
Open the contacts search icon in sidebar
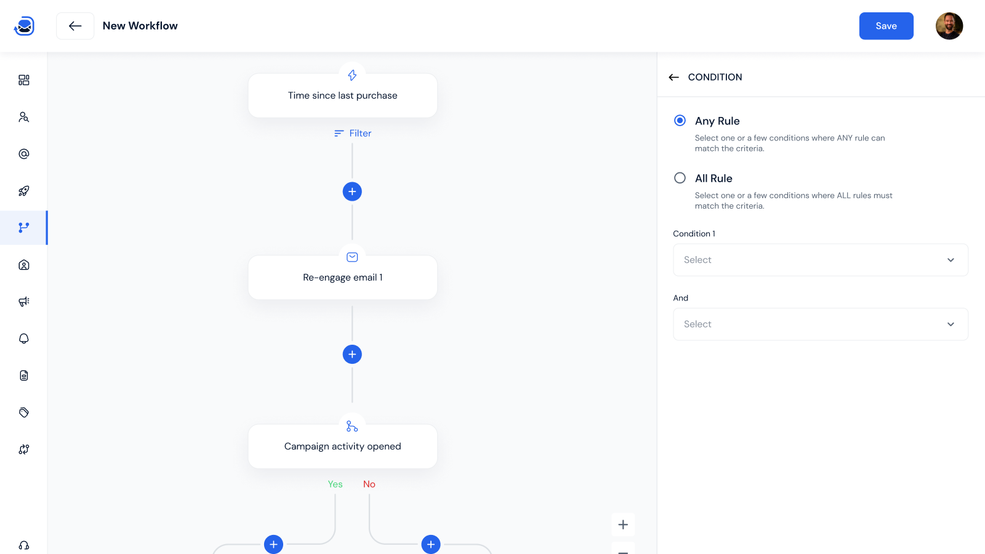coord(24,117)
